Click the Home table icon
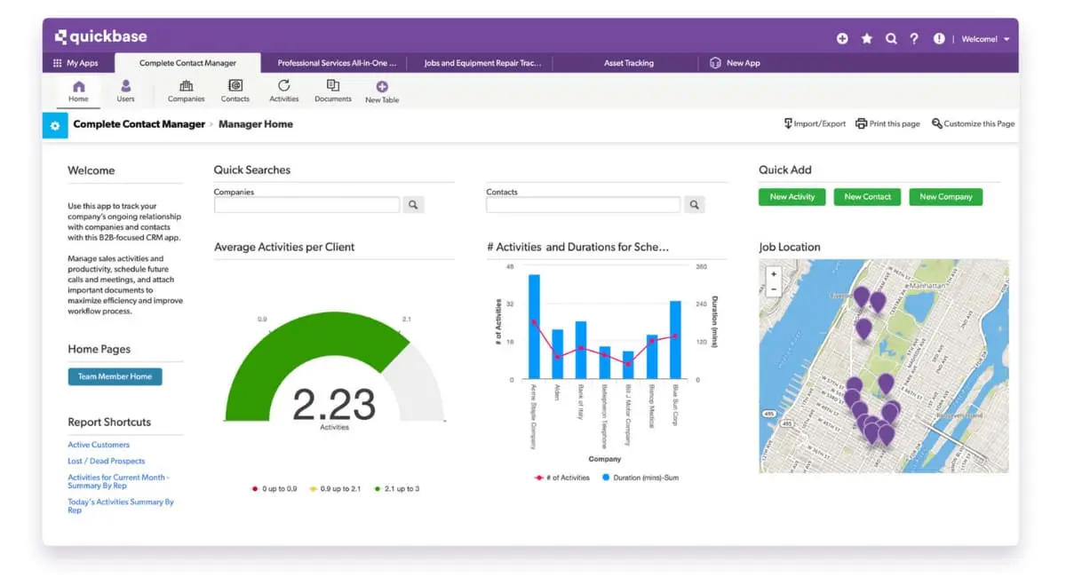Image resolution: width=1066 pixels, height=577 pixels. coord(78,91)
